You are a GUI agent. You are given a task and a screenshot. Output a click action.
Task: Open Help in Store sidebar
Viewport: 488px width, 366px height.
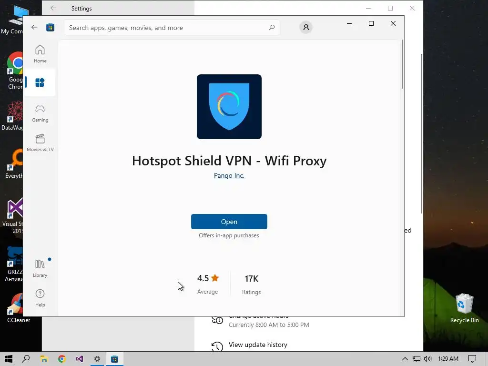(x=40, y=298)
